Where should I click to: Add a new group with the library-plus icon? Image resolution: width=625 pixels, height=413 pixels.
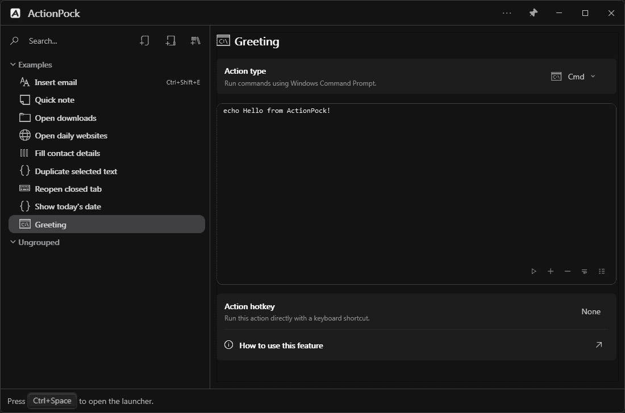195,41
